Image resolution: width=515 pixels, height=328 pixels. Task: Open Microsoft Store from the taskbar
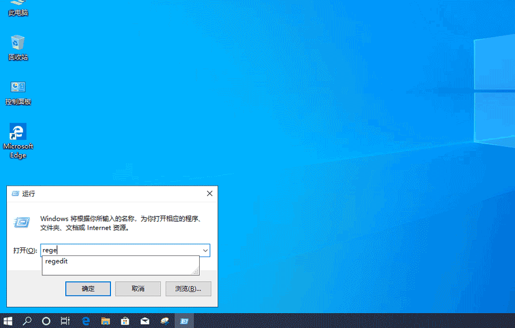(125, 321)
